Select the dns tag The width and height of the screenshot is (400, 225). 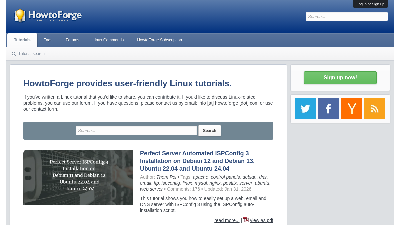(263, 177)
